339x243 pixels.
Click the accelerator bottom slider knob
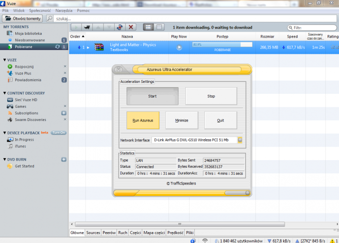(x=247, y=193)
